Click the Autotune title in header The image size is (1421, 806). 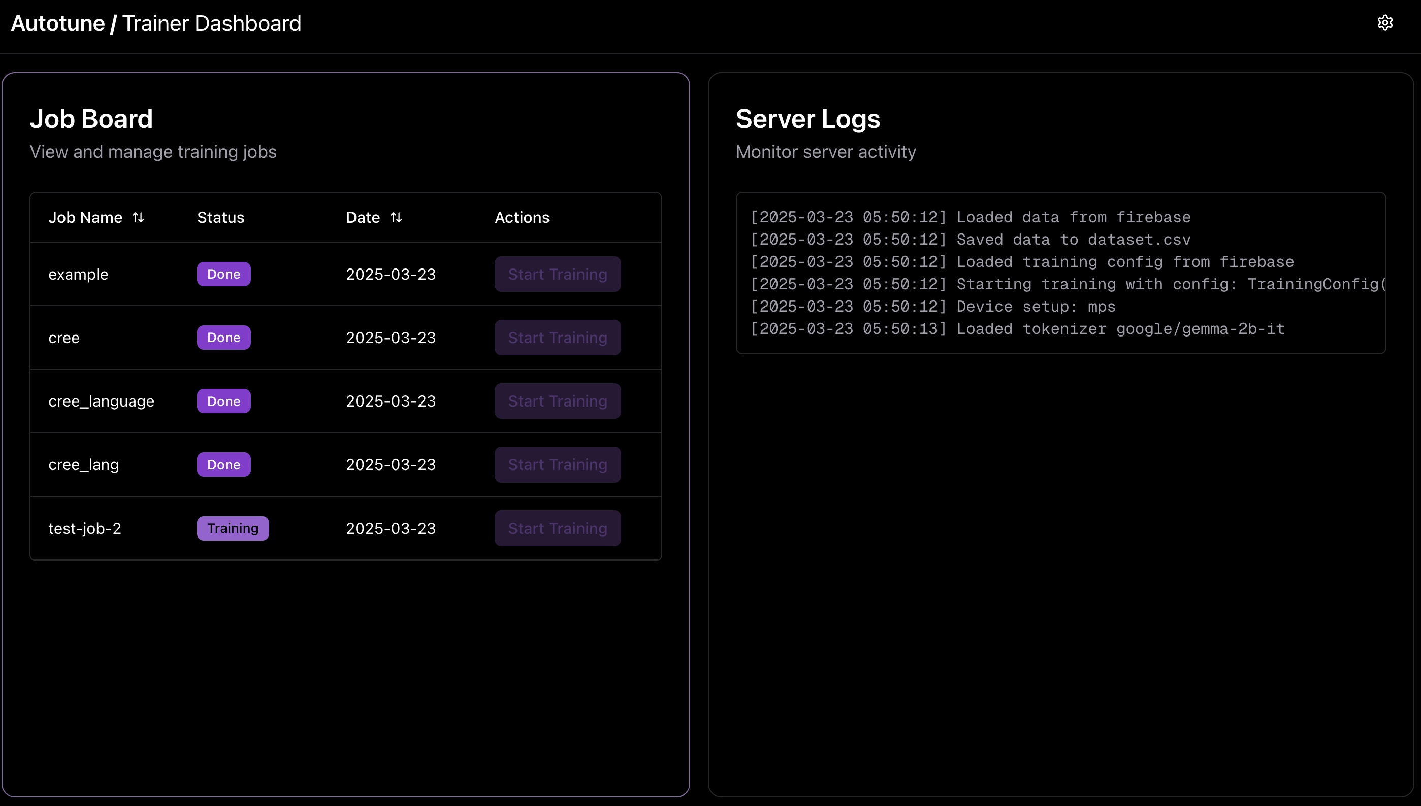click(58, 24)
